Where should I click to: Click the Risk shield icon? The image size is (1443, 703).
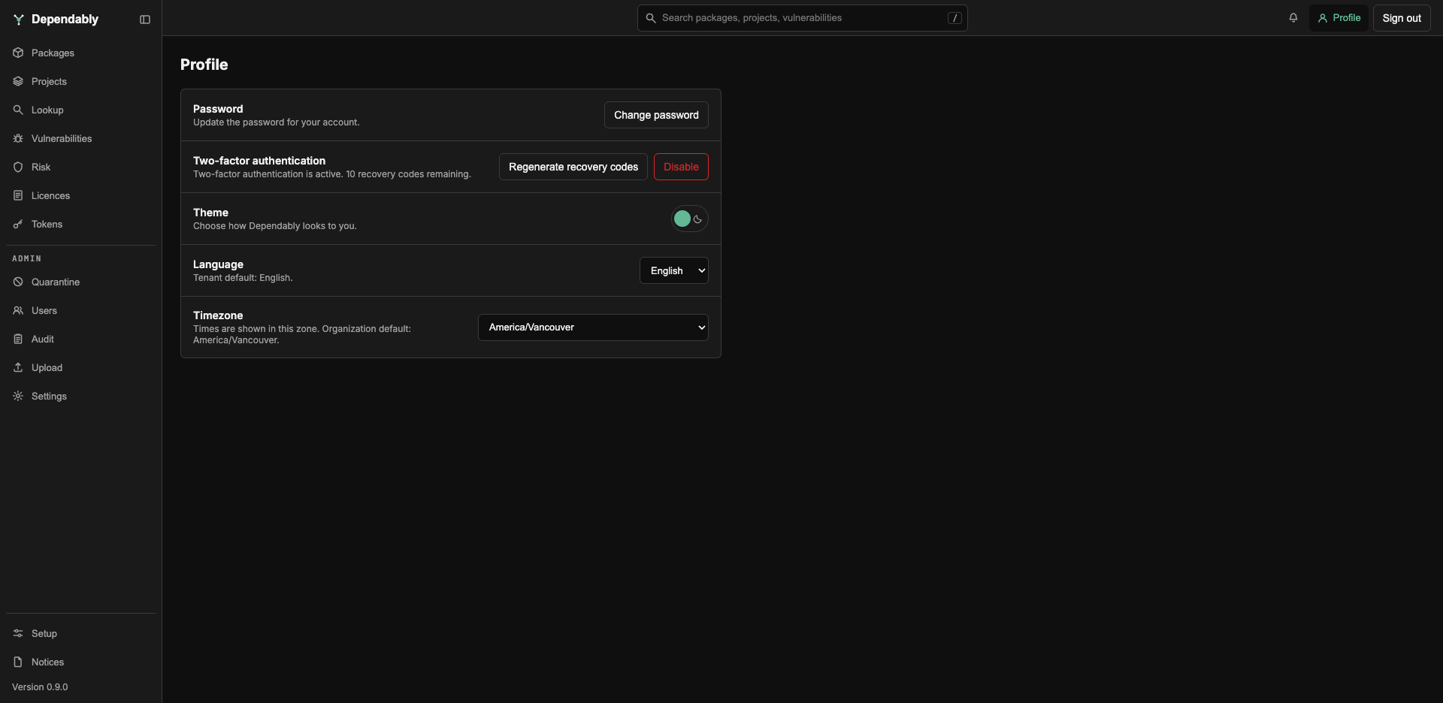(18, 167)
